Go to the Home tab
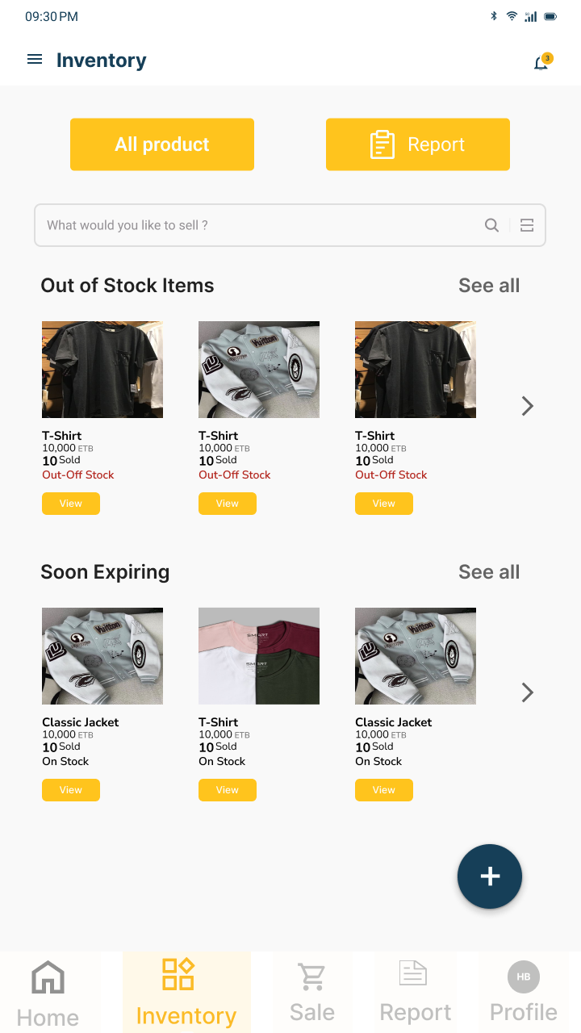Viewport: 581px width, 1033px height. 48,993
